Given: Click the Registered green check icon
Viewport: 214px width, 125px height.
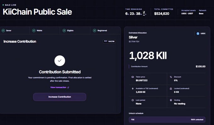Looking at the screenshot, I should [x=94, y=31].
